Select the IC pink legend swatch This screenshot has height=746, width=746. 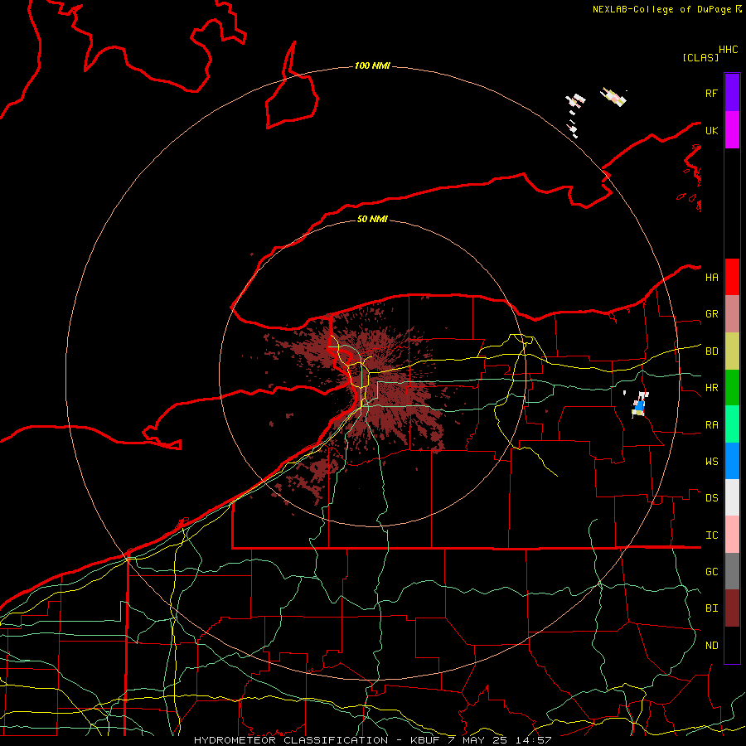tap(732, 535)
